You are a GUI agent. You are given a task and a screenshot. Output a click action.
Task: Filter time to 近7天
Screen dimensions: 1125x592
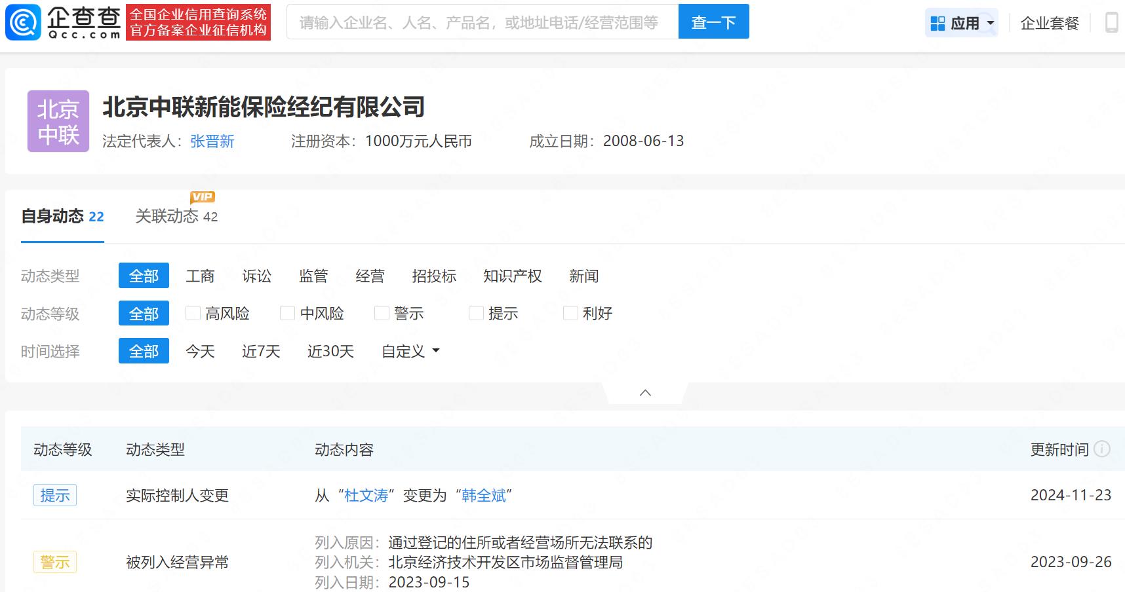click(x=261, y=352)
